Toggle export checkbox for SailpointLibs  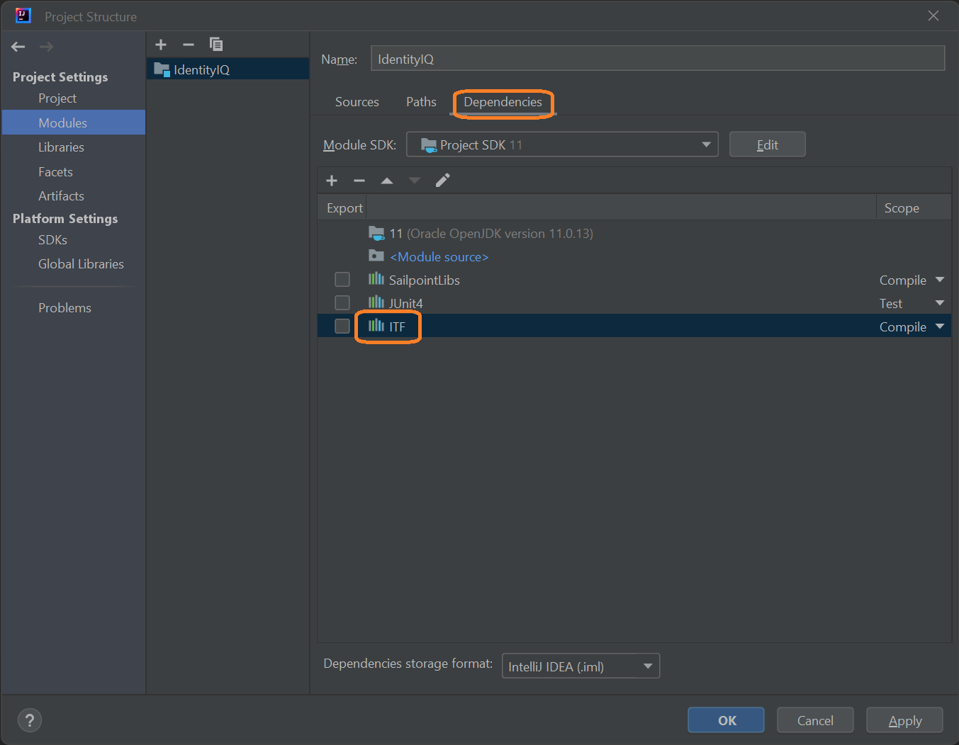click(x=342, y=279)
